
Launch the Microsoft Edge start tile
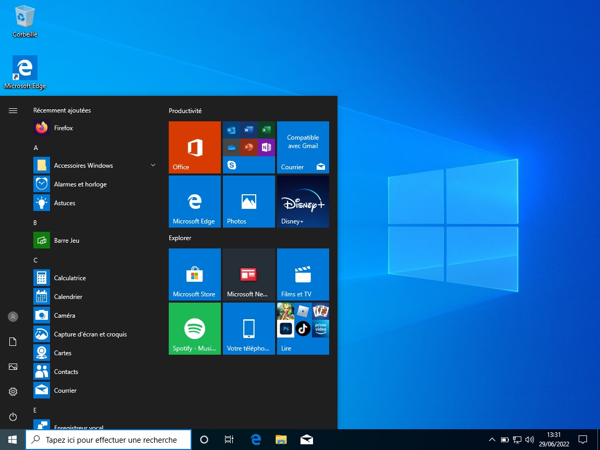click(x=195, y=202)
